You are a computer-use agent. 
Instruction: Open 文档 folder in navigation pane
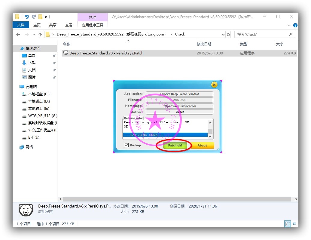click(x=32, y=70)
